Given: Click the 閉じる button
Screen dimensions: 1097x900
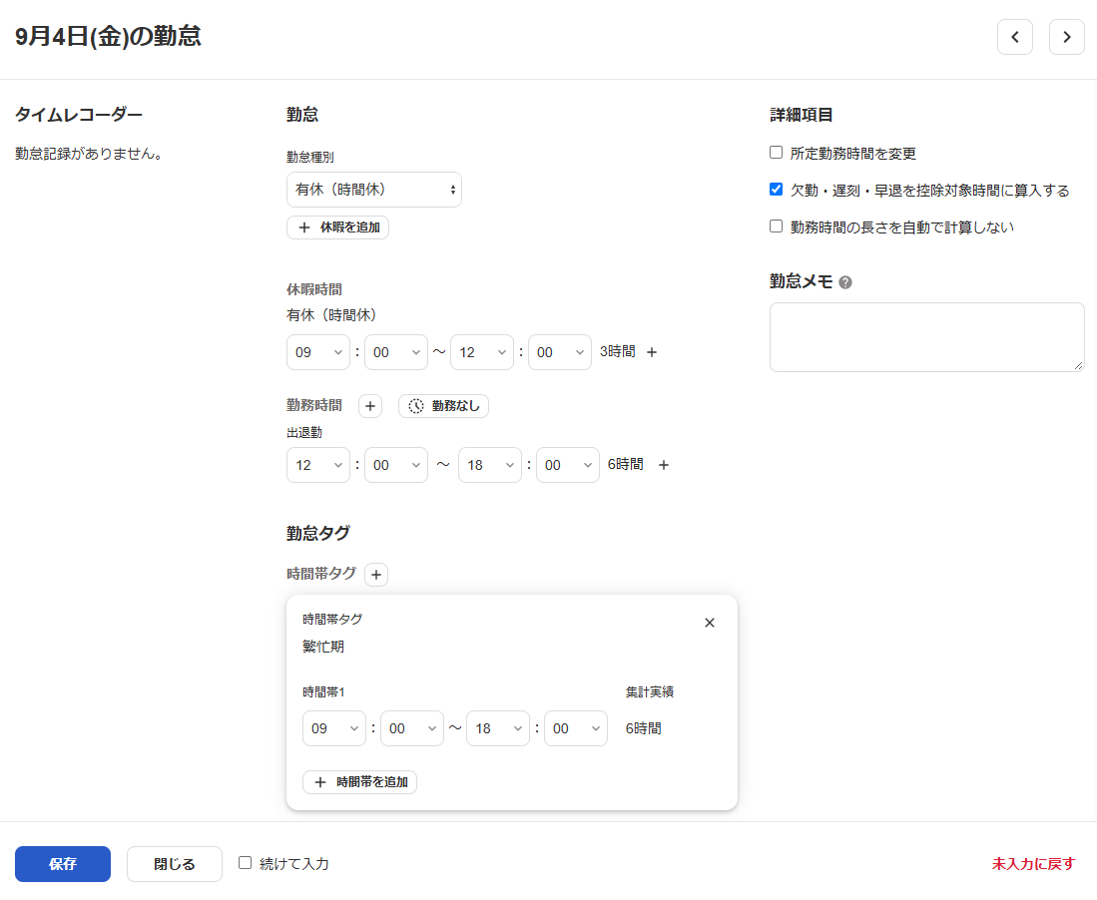Looking at the screenshot, I should tap(175, 864).
